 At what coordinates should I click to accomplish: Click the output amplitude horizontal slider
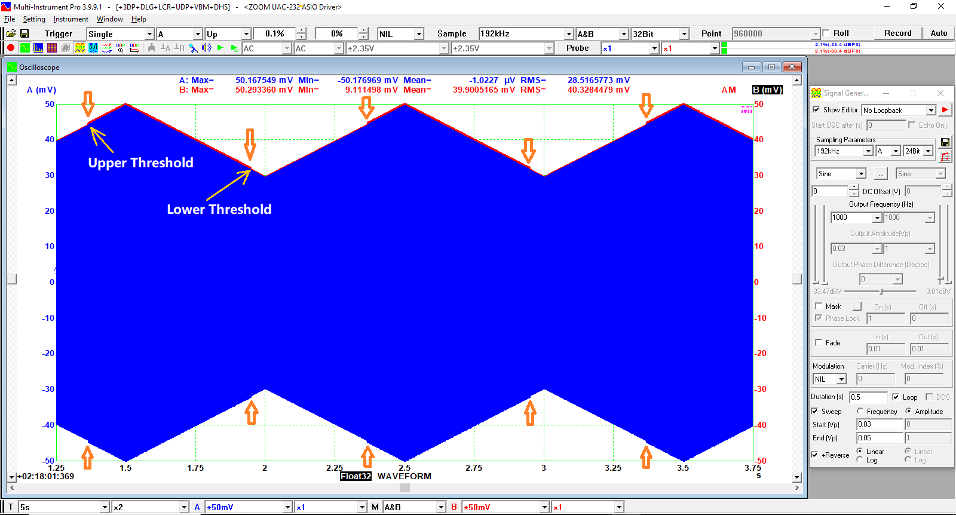[x=881, y=292]
